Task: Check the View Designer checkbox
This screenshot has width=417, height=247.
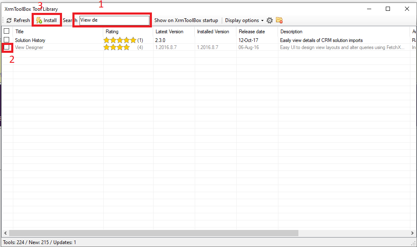Action: 7,47
